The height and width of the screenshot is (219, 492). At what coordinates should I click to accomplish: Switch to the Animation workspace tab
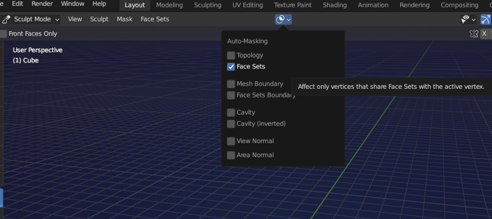tap(373, 5)
